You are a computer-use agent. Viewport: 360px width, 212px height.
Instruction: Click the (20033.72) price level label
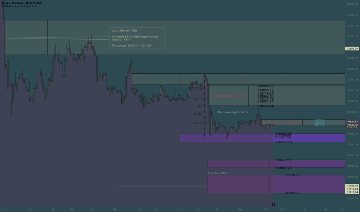266,90
